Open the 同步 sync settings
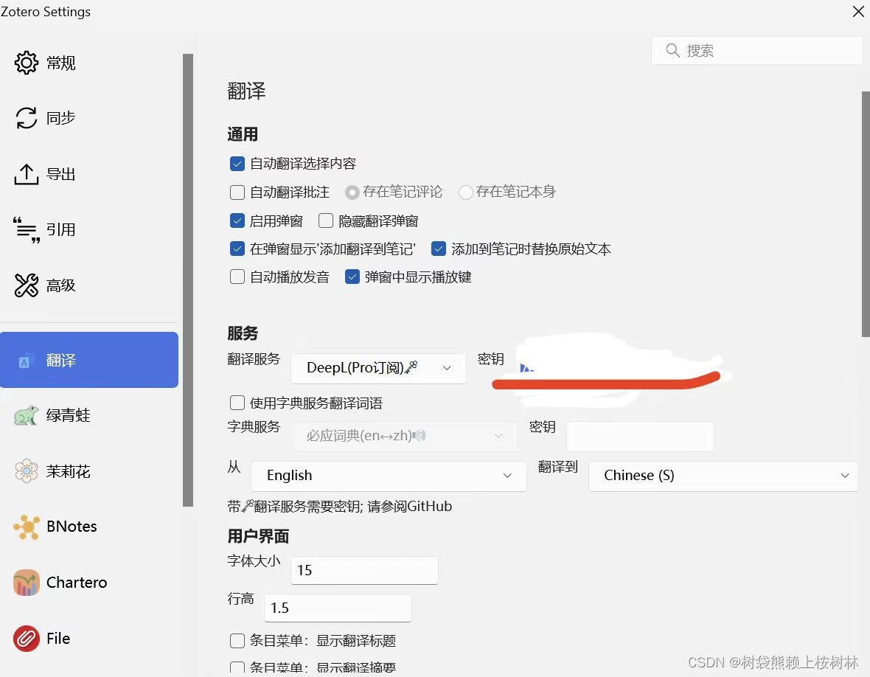 pyautogui.click(x=61, y=118)
